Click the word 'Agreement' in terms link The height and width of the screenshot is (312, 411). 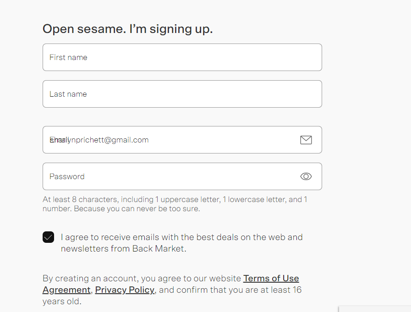(66, 290)
